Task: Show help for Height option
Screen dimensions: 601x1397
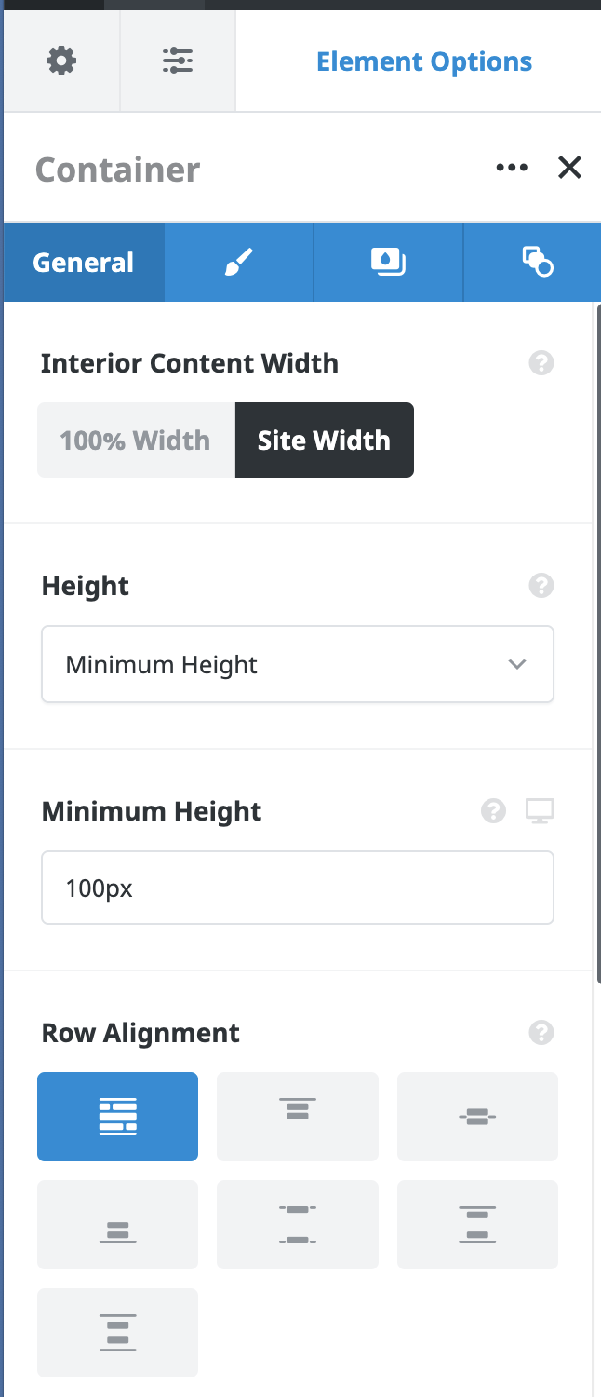Action: coord(541,586)
